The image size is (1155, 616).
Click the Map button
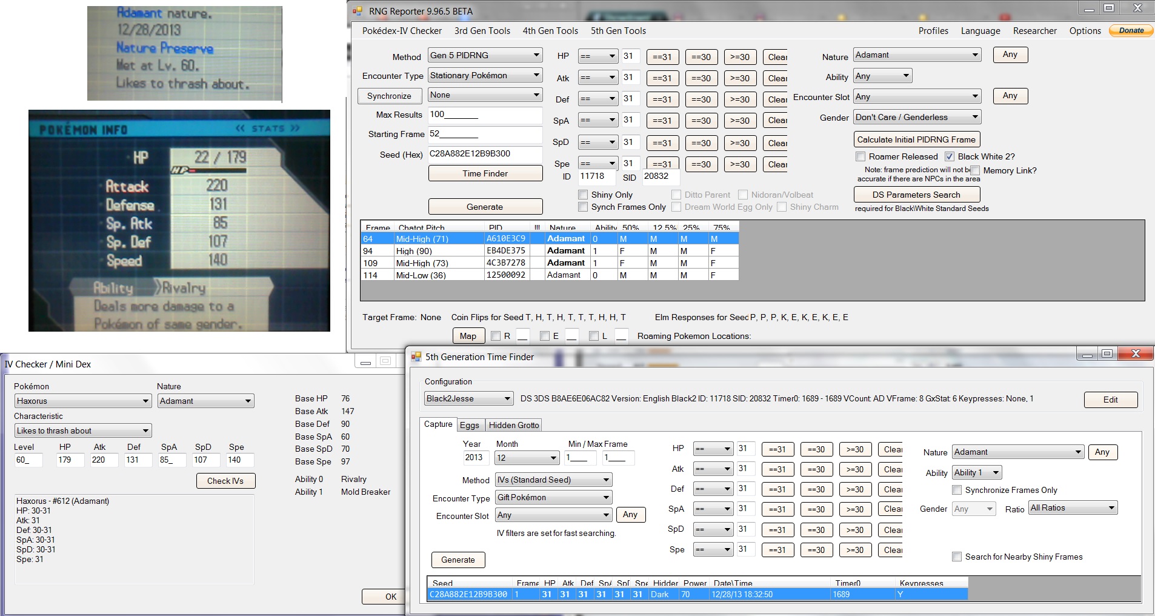point(468,336)
